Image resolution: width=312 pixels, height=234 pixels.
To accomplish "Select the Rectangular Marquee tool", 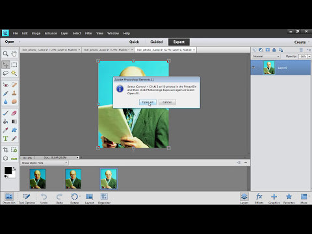I will (x=14, y=64).
